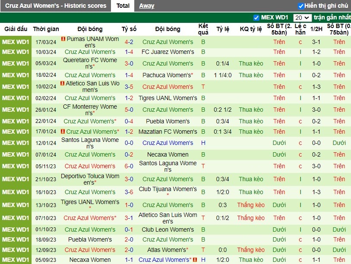Click Necaxa Women in the 07/01/24 row
The width and height of the screenshot is (351, 264).
[168, 154]
